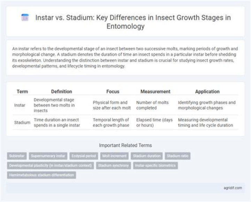Open the Subinstar related term tag
251x202 pixels.
[x=17, y=156]
